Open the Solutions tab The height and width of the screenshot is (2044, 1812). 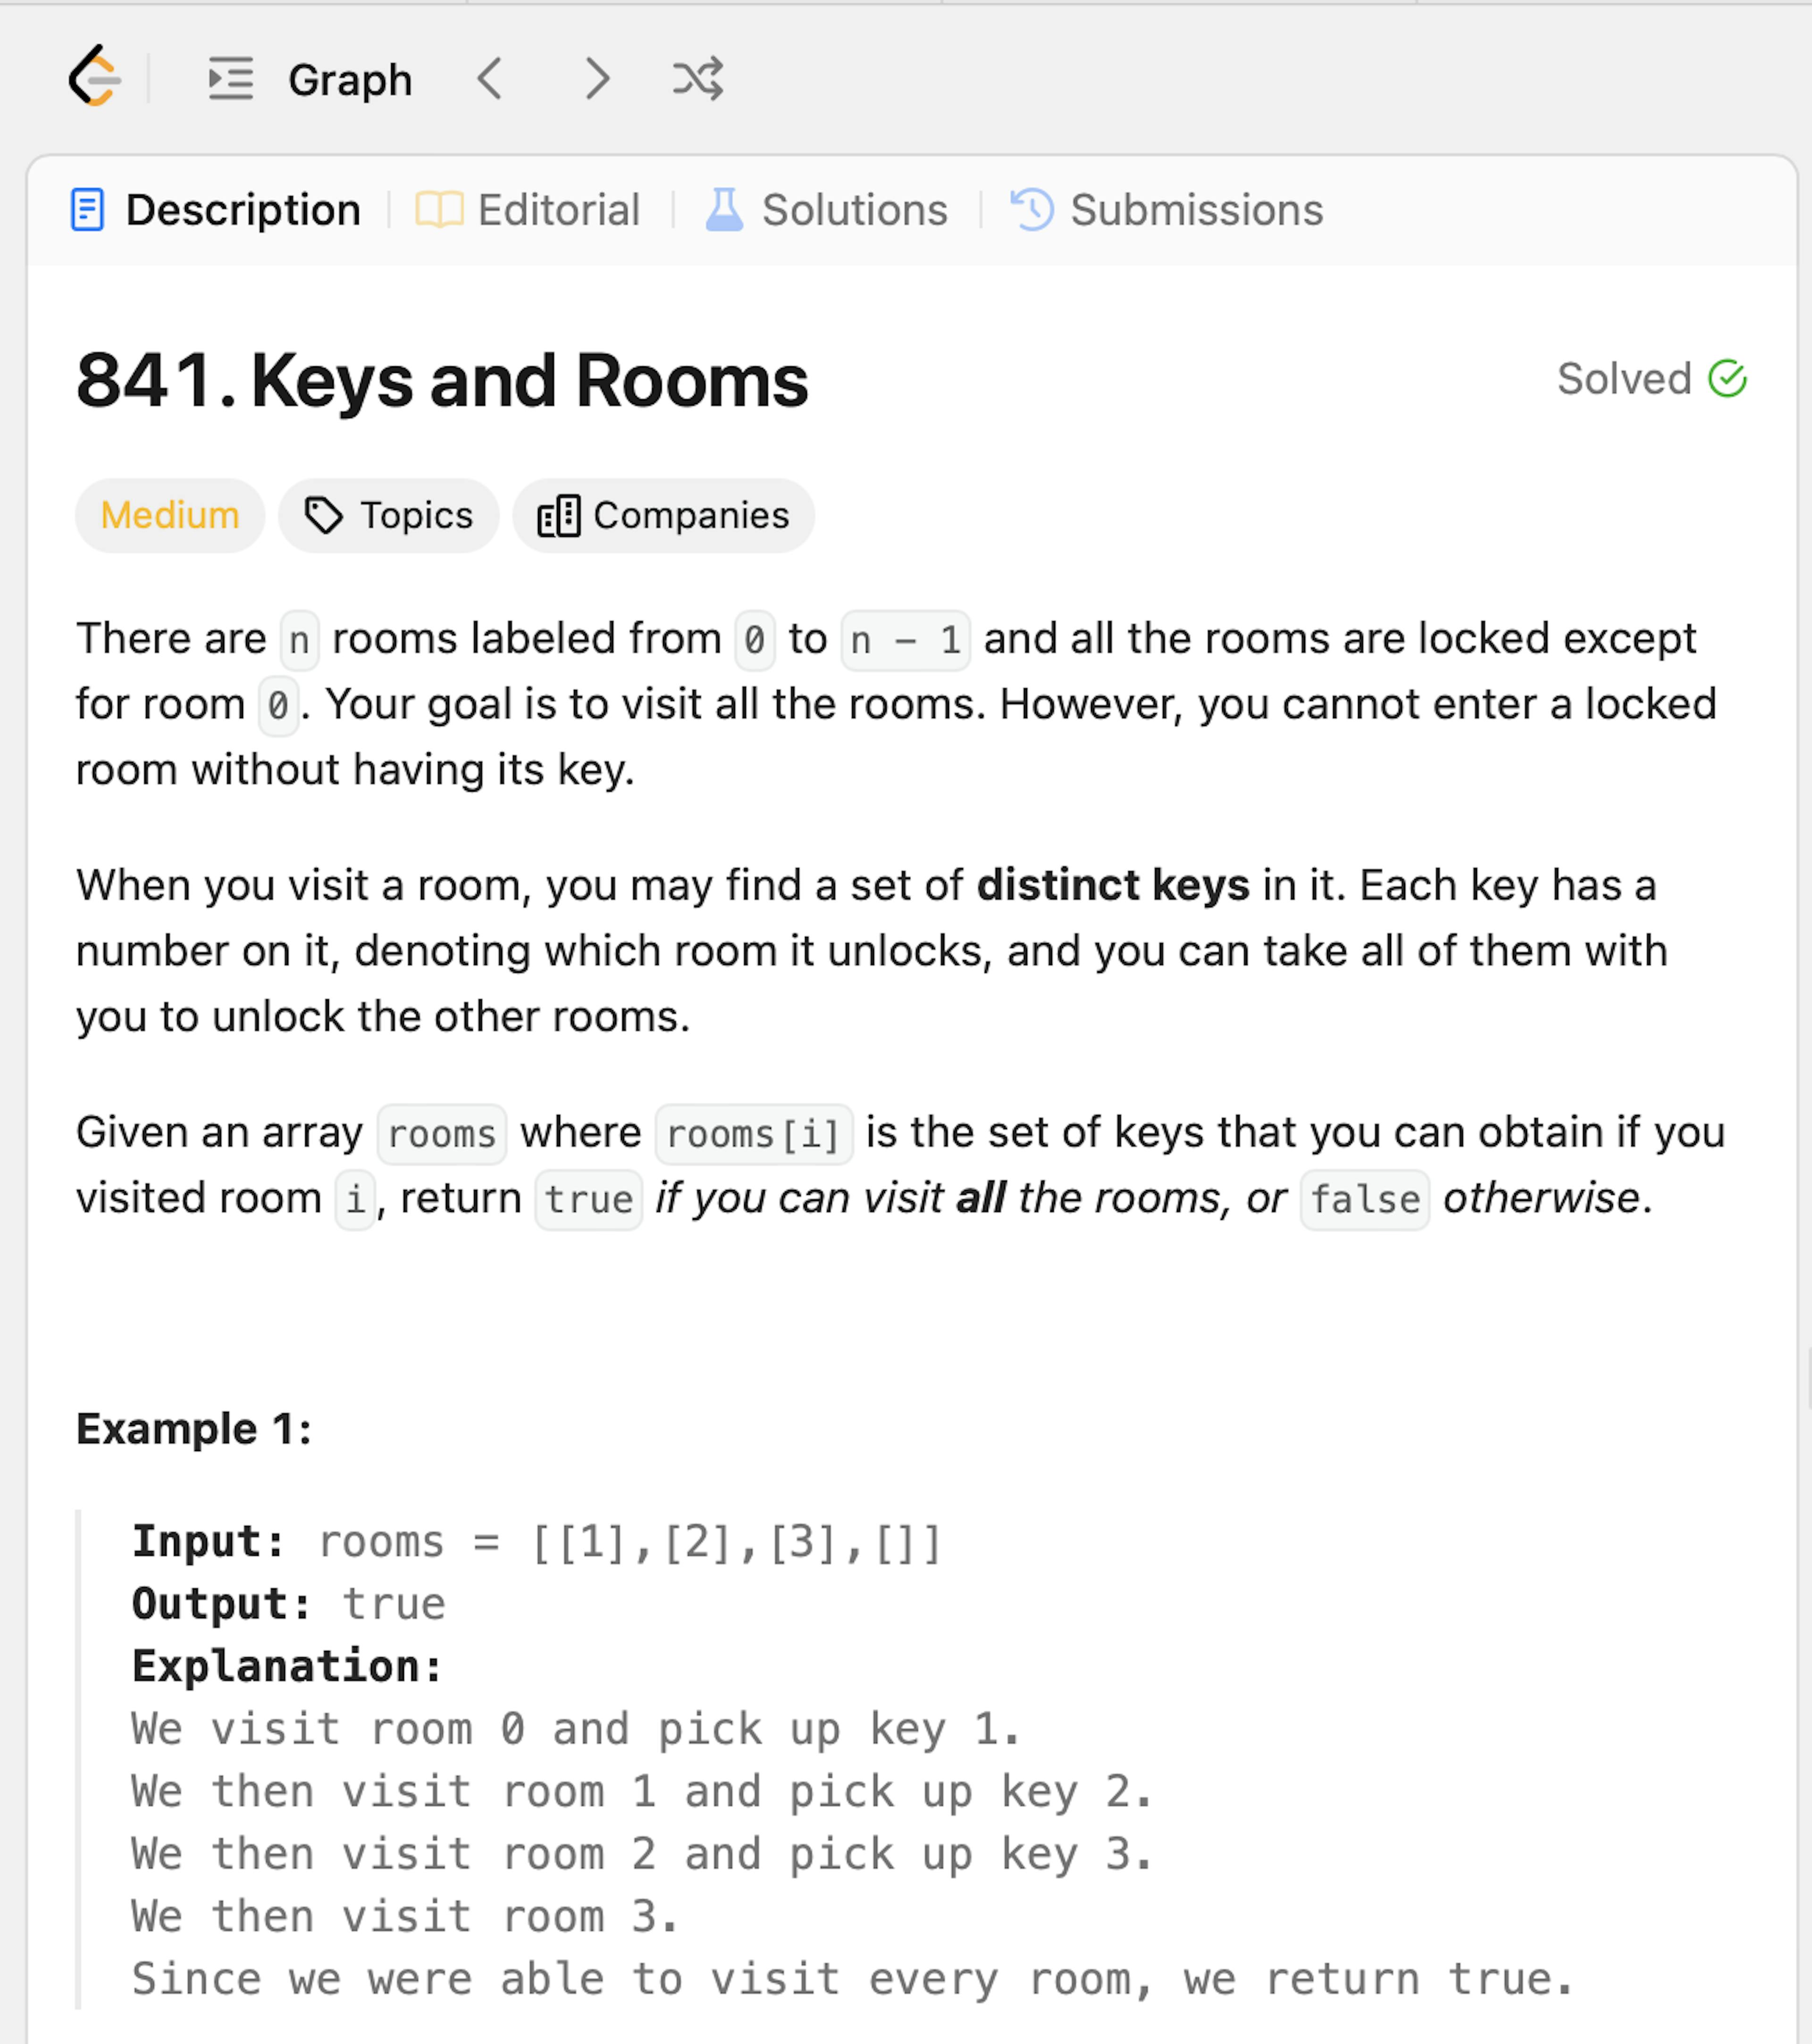click(854, 210)
